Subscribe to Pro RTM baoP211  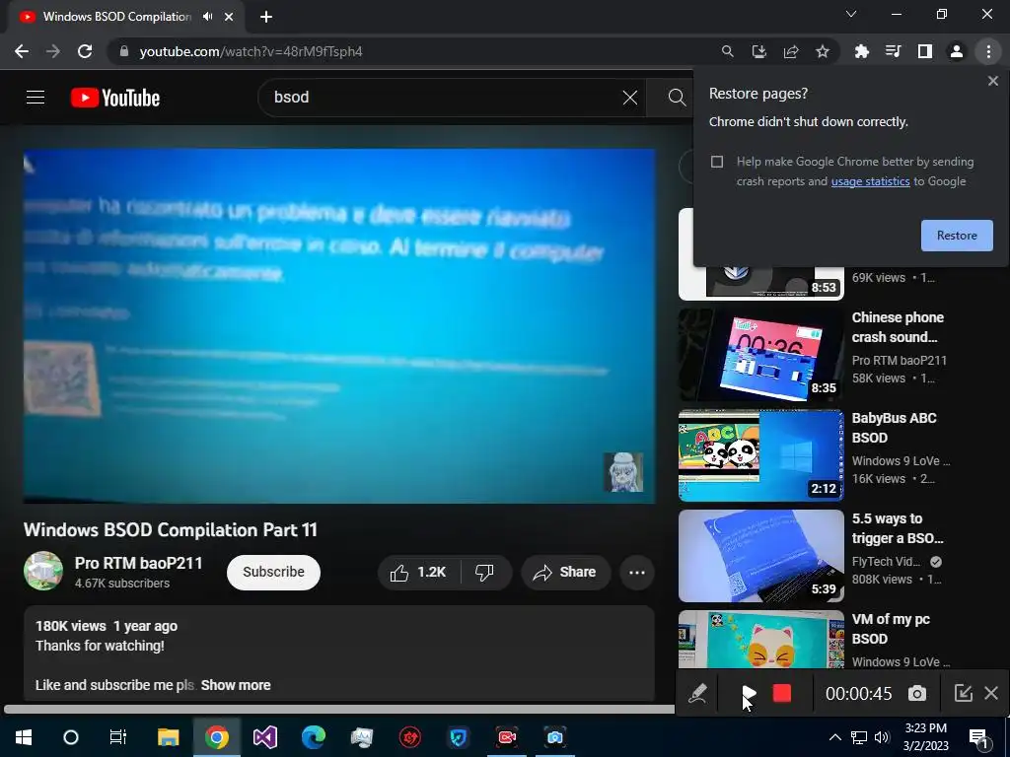tap(274, 573)
